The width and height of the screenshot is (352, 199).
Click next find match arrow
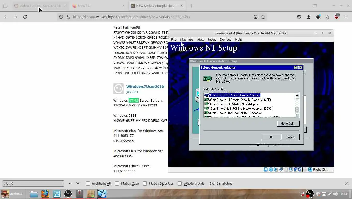78,183
